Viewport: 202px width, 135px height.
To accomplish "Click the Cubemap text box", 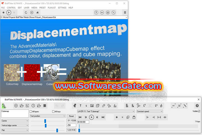I will tap(15, 113).
